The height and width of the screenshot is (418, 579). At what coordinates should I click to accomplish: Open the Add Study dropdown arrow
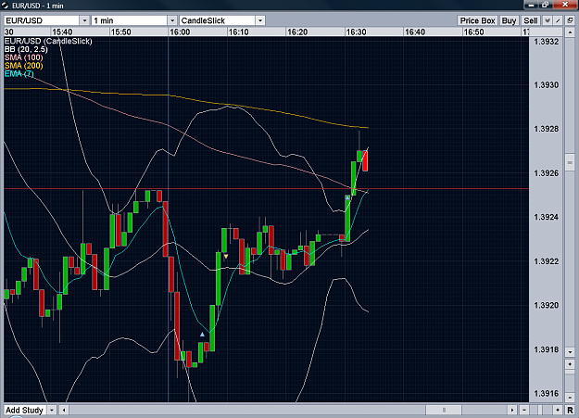point(52,410)
